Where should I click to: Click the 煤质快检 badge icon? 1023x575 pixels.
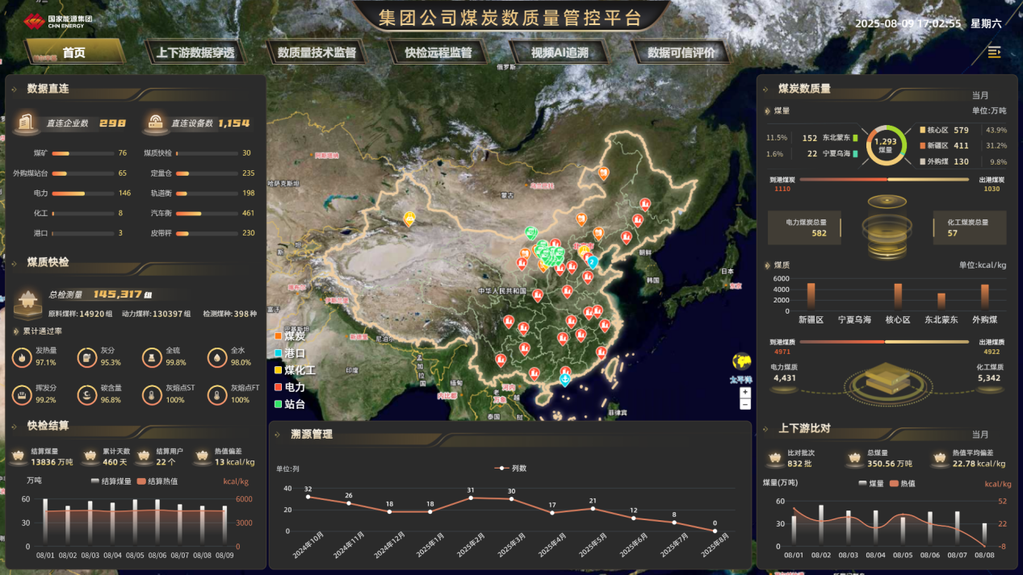point(27,302)
